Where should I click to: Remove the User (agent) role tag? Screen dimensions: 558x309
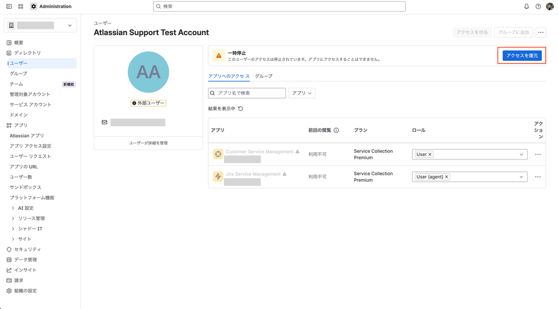(x=447, y=177)
